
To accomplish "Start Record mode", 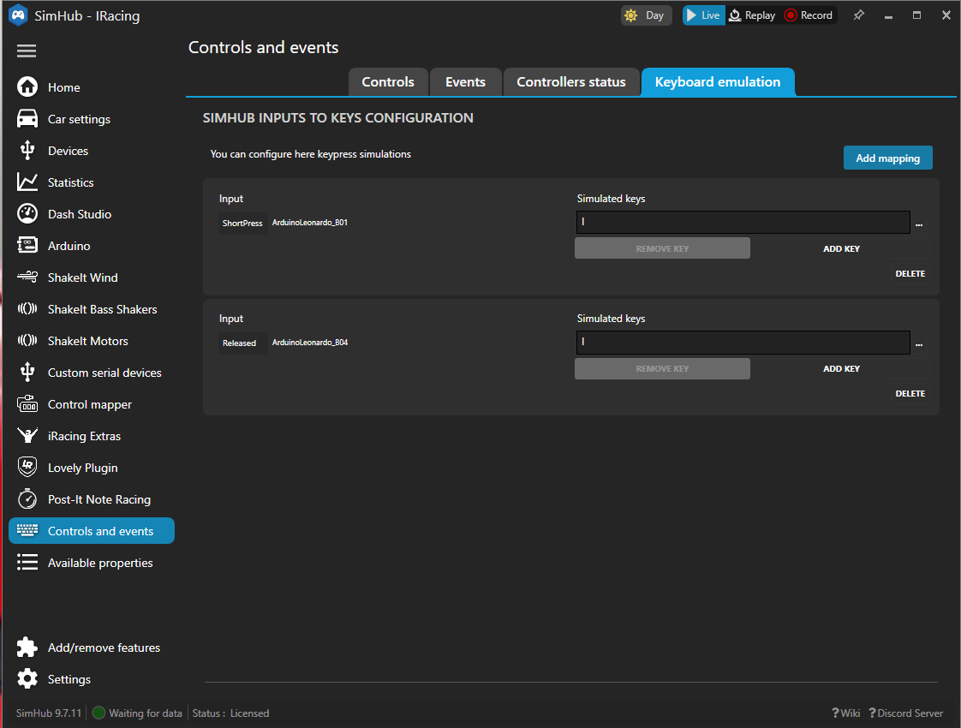I will (809, 15).
